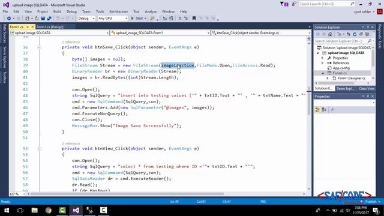
Task: Open the Tools menu
Action: (100, 11)
